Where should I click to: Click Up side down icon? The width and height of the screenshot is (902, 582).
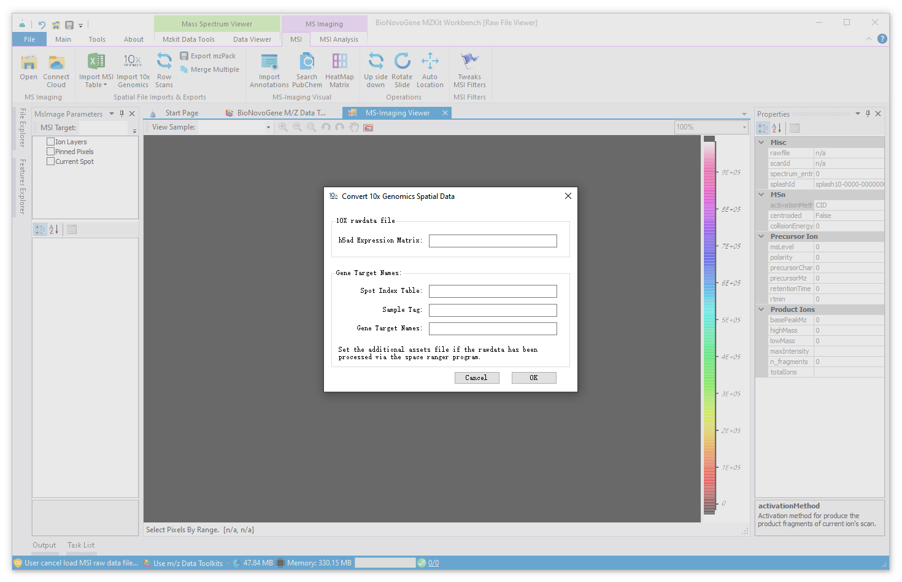tap(376, 62)
